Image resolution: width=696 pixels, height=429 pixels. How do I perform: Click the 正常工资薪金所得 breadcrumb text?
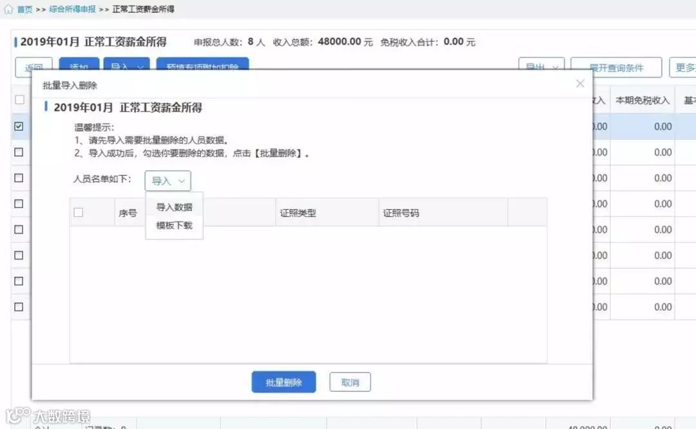[143, 9]
